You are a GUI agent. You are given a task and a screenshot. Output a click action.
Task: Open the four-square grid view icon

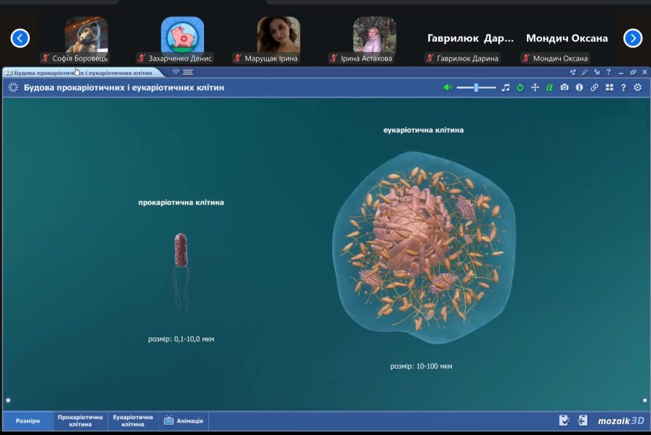tap(609, 87)
